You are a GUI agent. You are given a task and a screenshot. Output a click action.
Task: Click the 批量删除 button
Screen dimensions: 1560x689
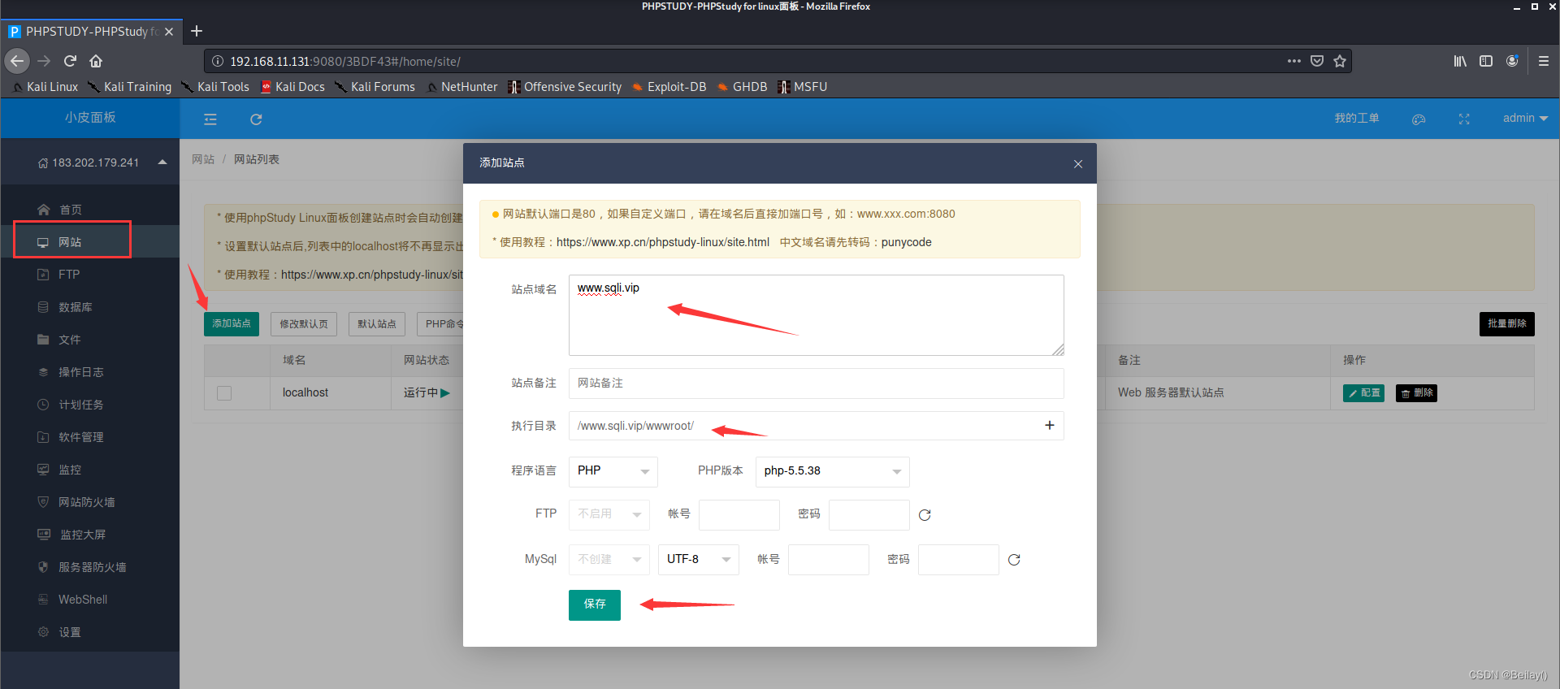point(1506,323)
